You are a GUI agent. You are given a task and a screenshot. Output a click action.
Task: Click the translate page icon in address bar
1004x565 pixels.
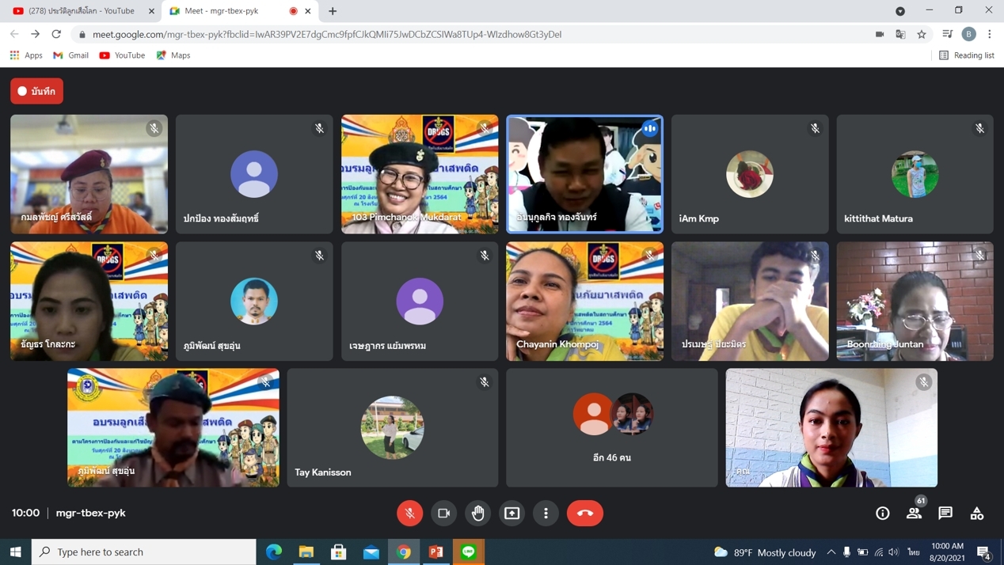coord(900,34)
